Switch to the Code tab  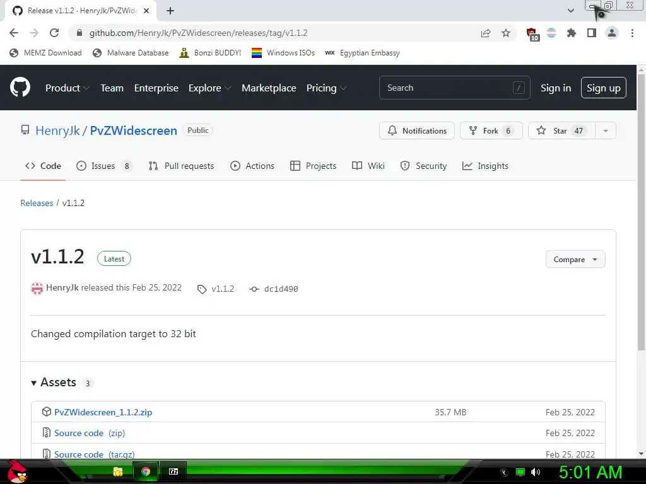[x=43, y=166]
